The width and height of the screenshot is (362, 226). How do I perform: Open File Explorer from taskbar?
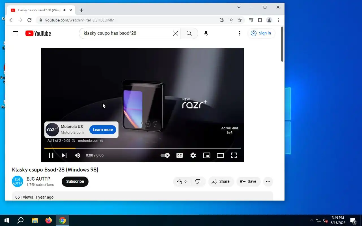click(35, 220)
